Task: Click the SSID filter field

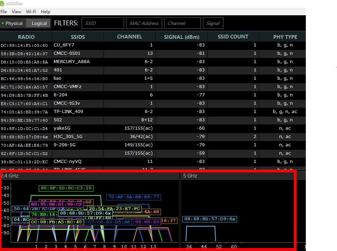Action: tap(103, 23)
